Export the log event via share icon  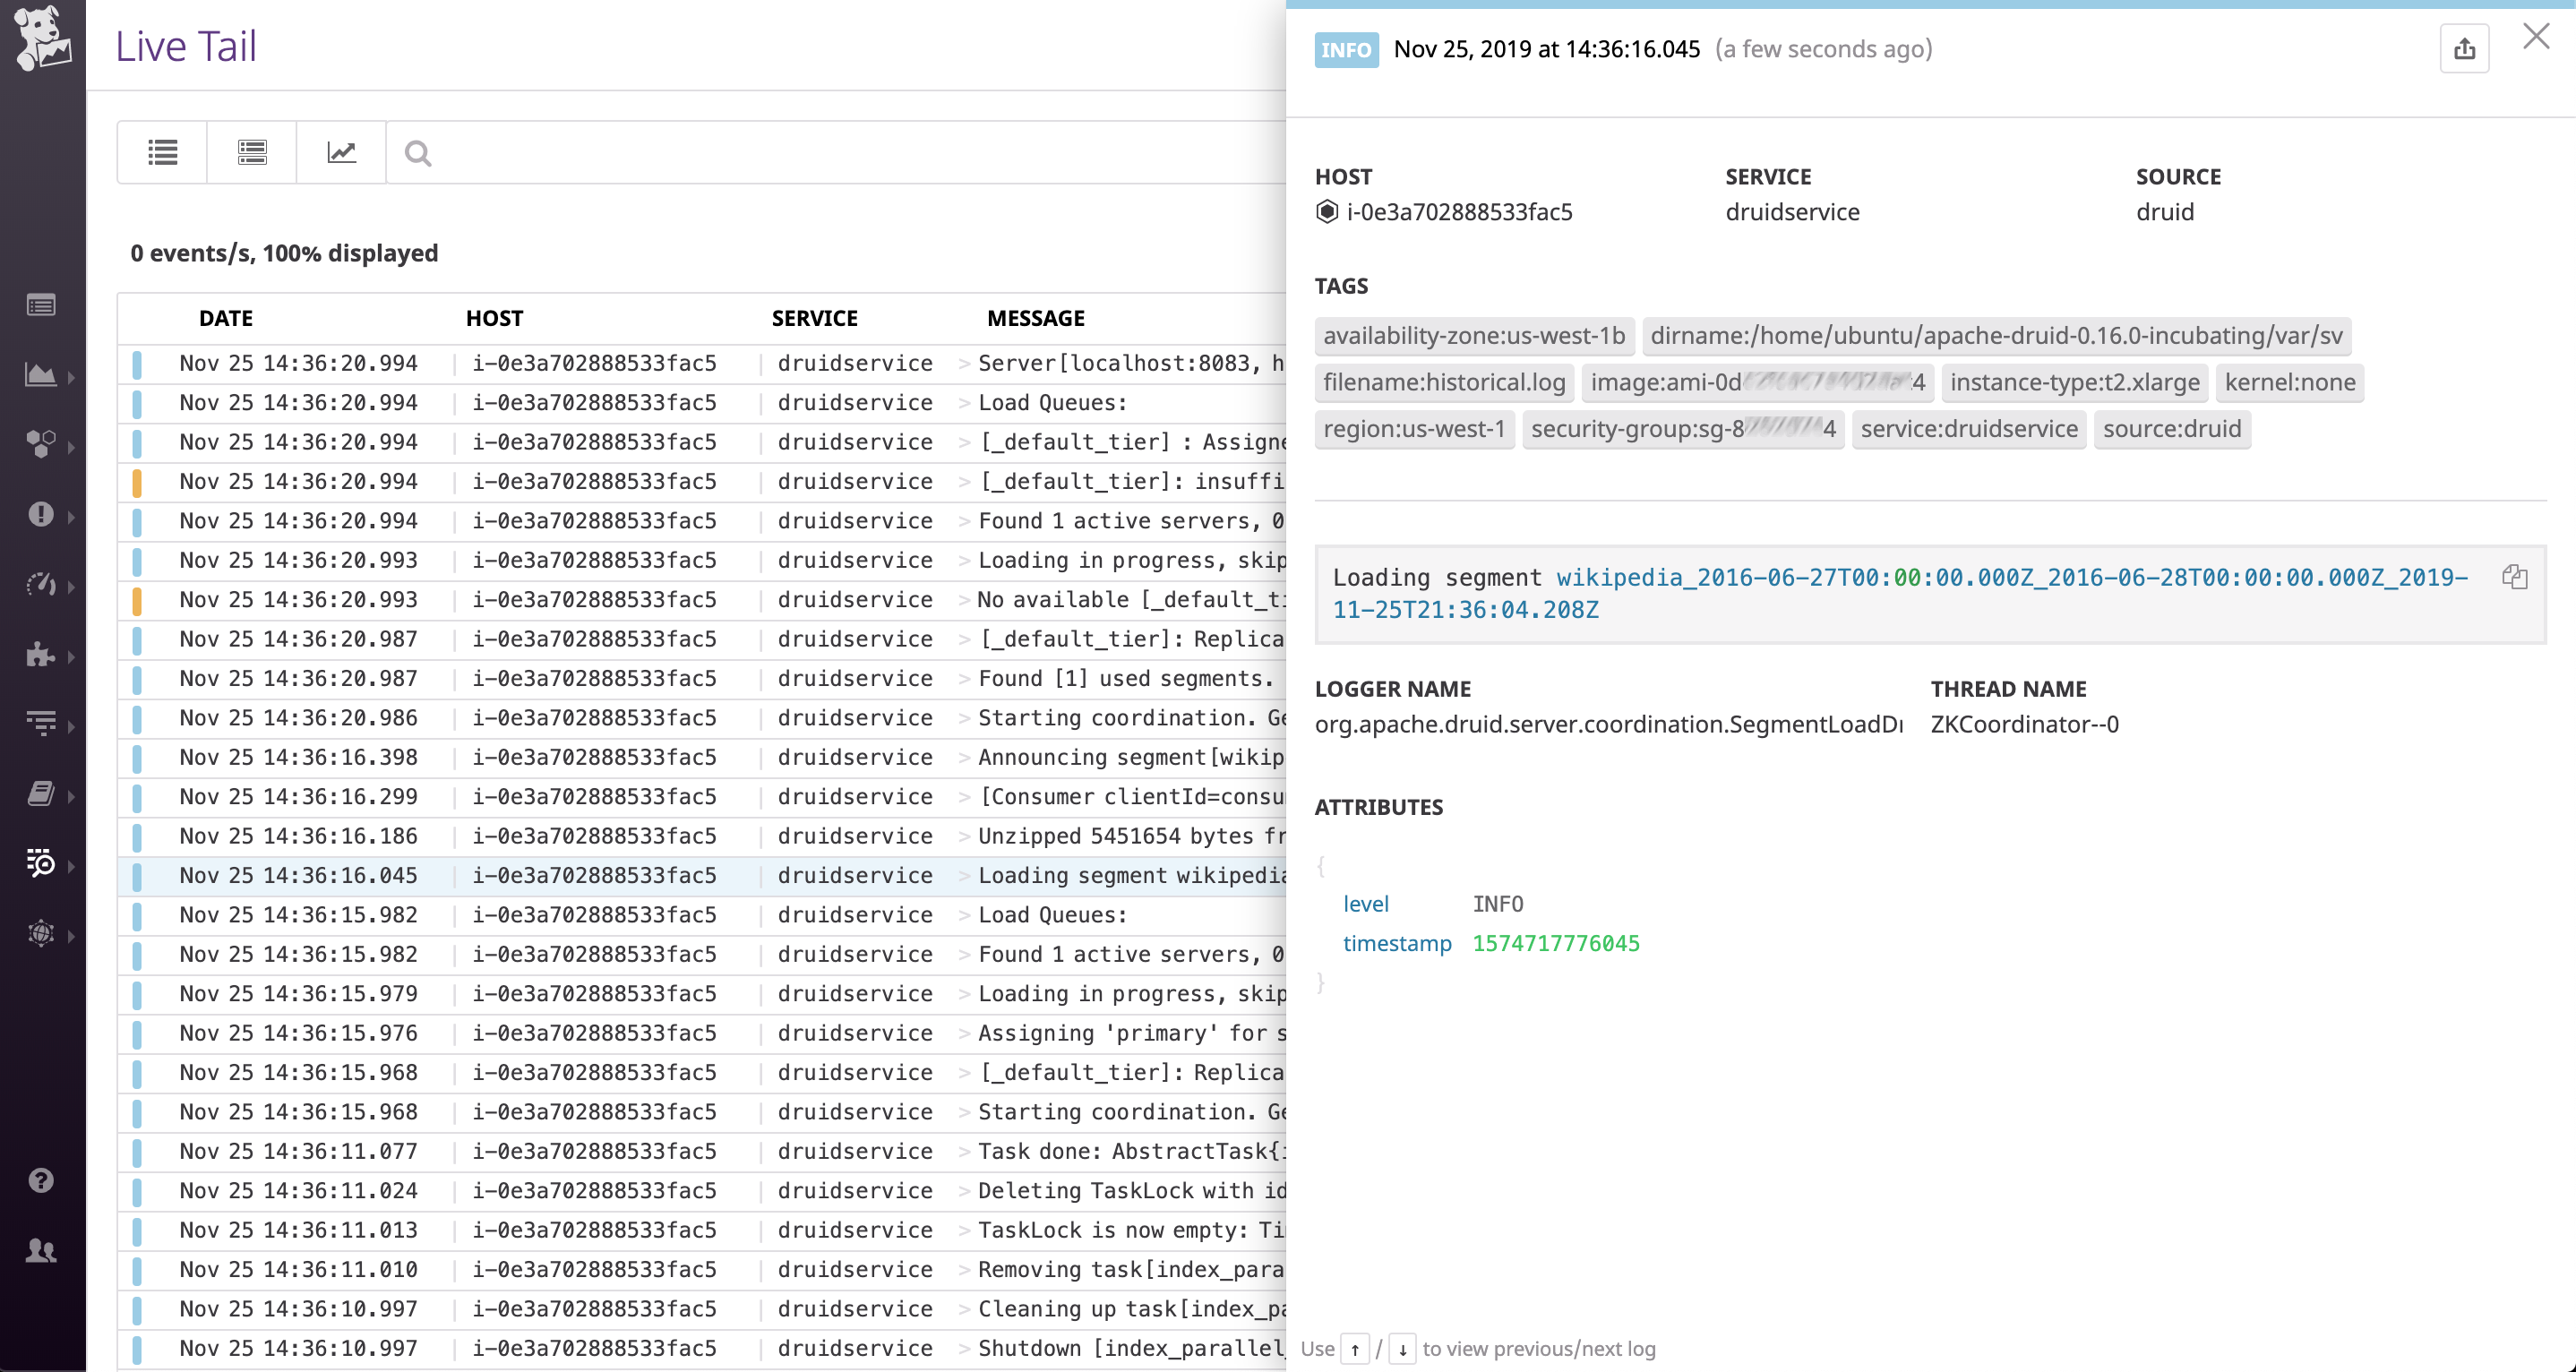click(x=2465, y=48)
